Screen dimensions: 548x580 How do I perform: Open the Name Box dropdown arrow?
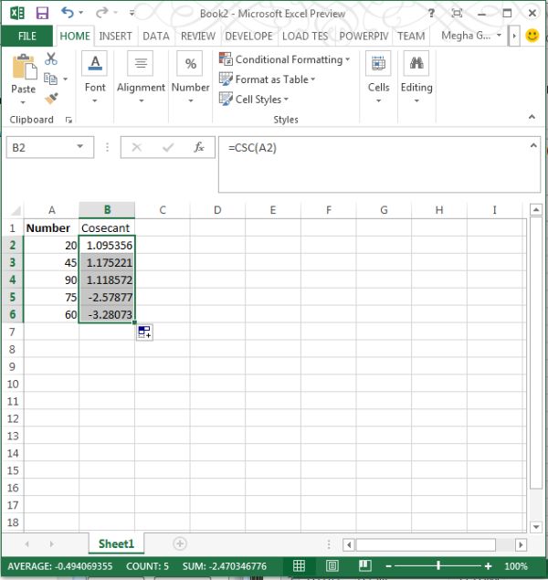(x=79, y=147)
